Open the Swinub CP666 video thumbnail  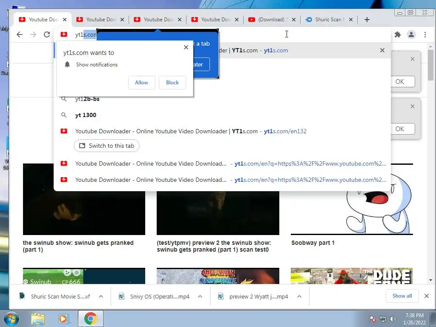pos(84,276)
